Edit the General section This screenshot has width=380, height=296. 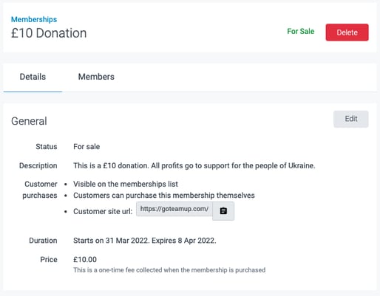click(351, 119)
